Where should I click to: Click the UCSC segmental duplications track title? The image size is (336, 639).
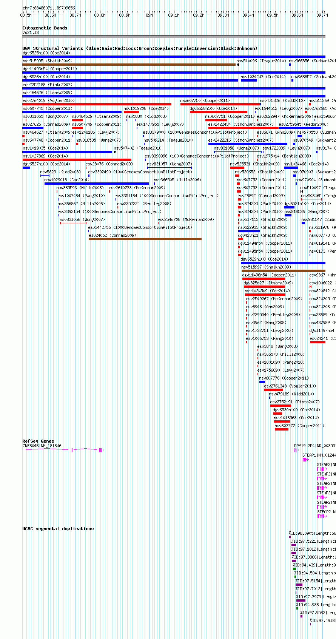point(58,529)
